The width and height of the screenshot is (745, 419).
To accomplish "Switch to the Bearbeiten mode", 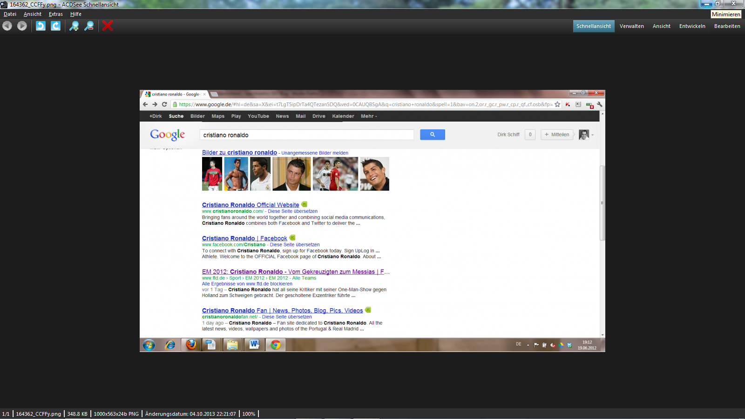I will tap(727, 26).
